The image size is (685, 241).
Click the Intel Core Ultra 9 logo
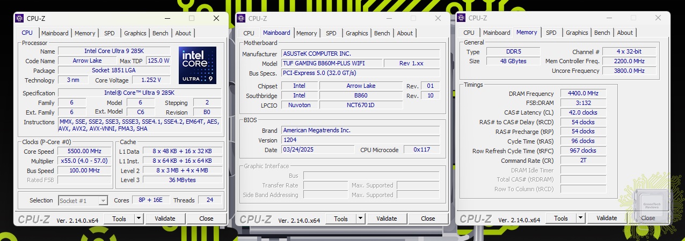pos(198,65)
